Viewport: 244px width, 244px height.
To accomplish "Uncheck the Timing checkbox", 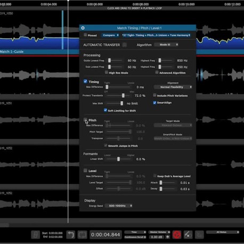I will 85,82.
